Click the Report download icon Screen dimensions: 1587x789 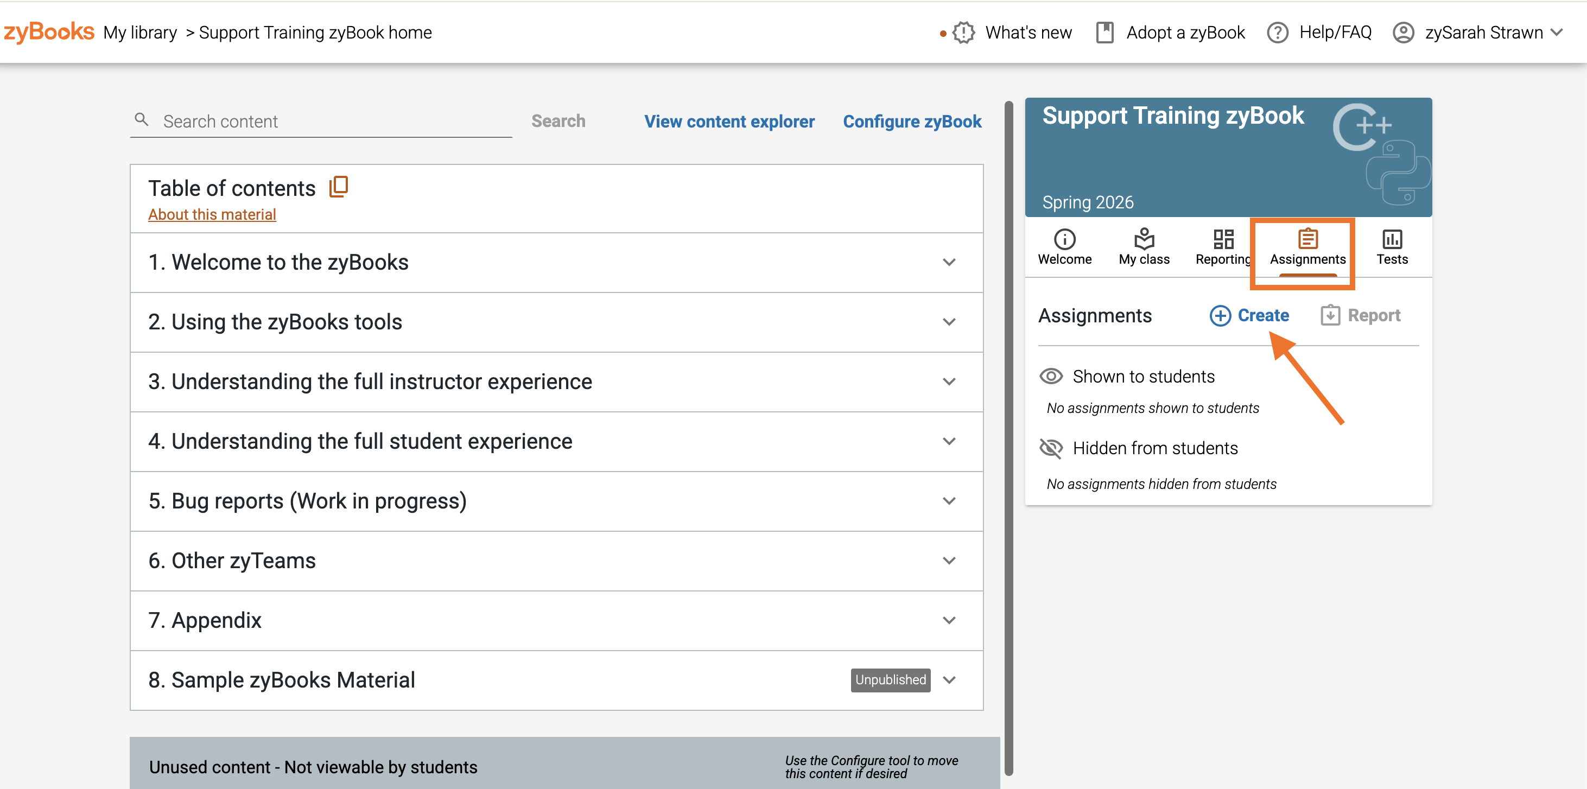click(1330, 315)
